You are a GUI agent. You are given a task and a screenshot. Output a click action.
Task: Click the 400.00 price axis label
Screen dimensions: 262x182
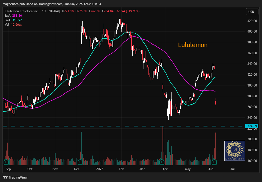click(x=252, y=31)
